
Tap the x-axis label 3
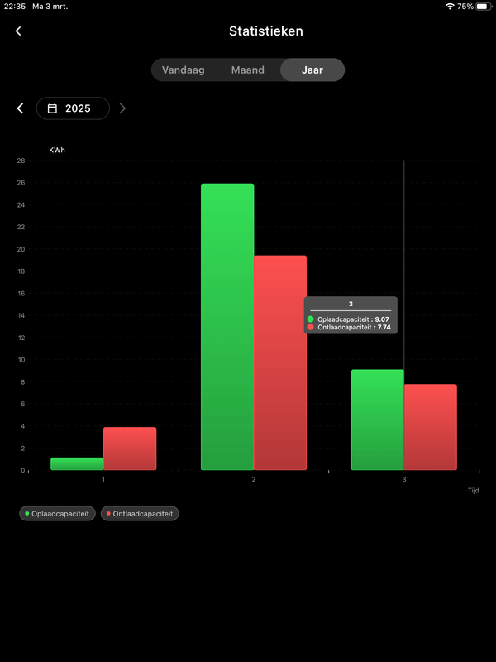point(404,479)
